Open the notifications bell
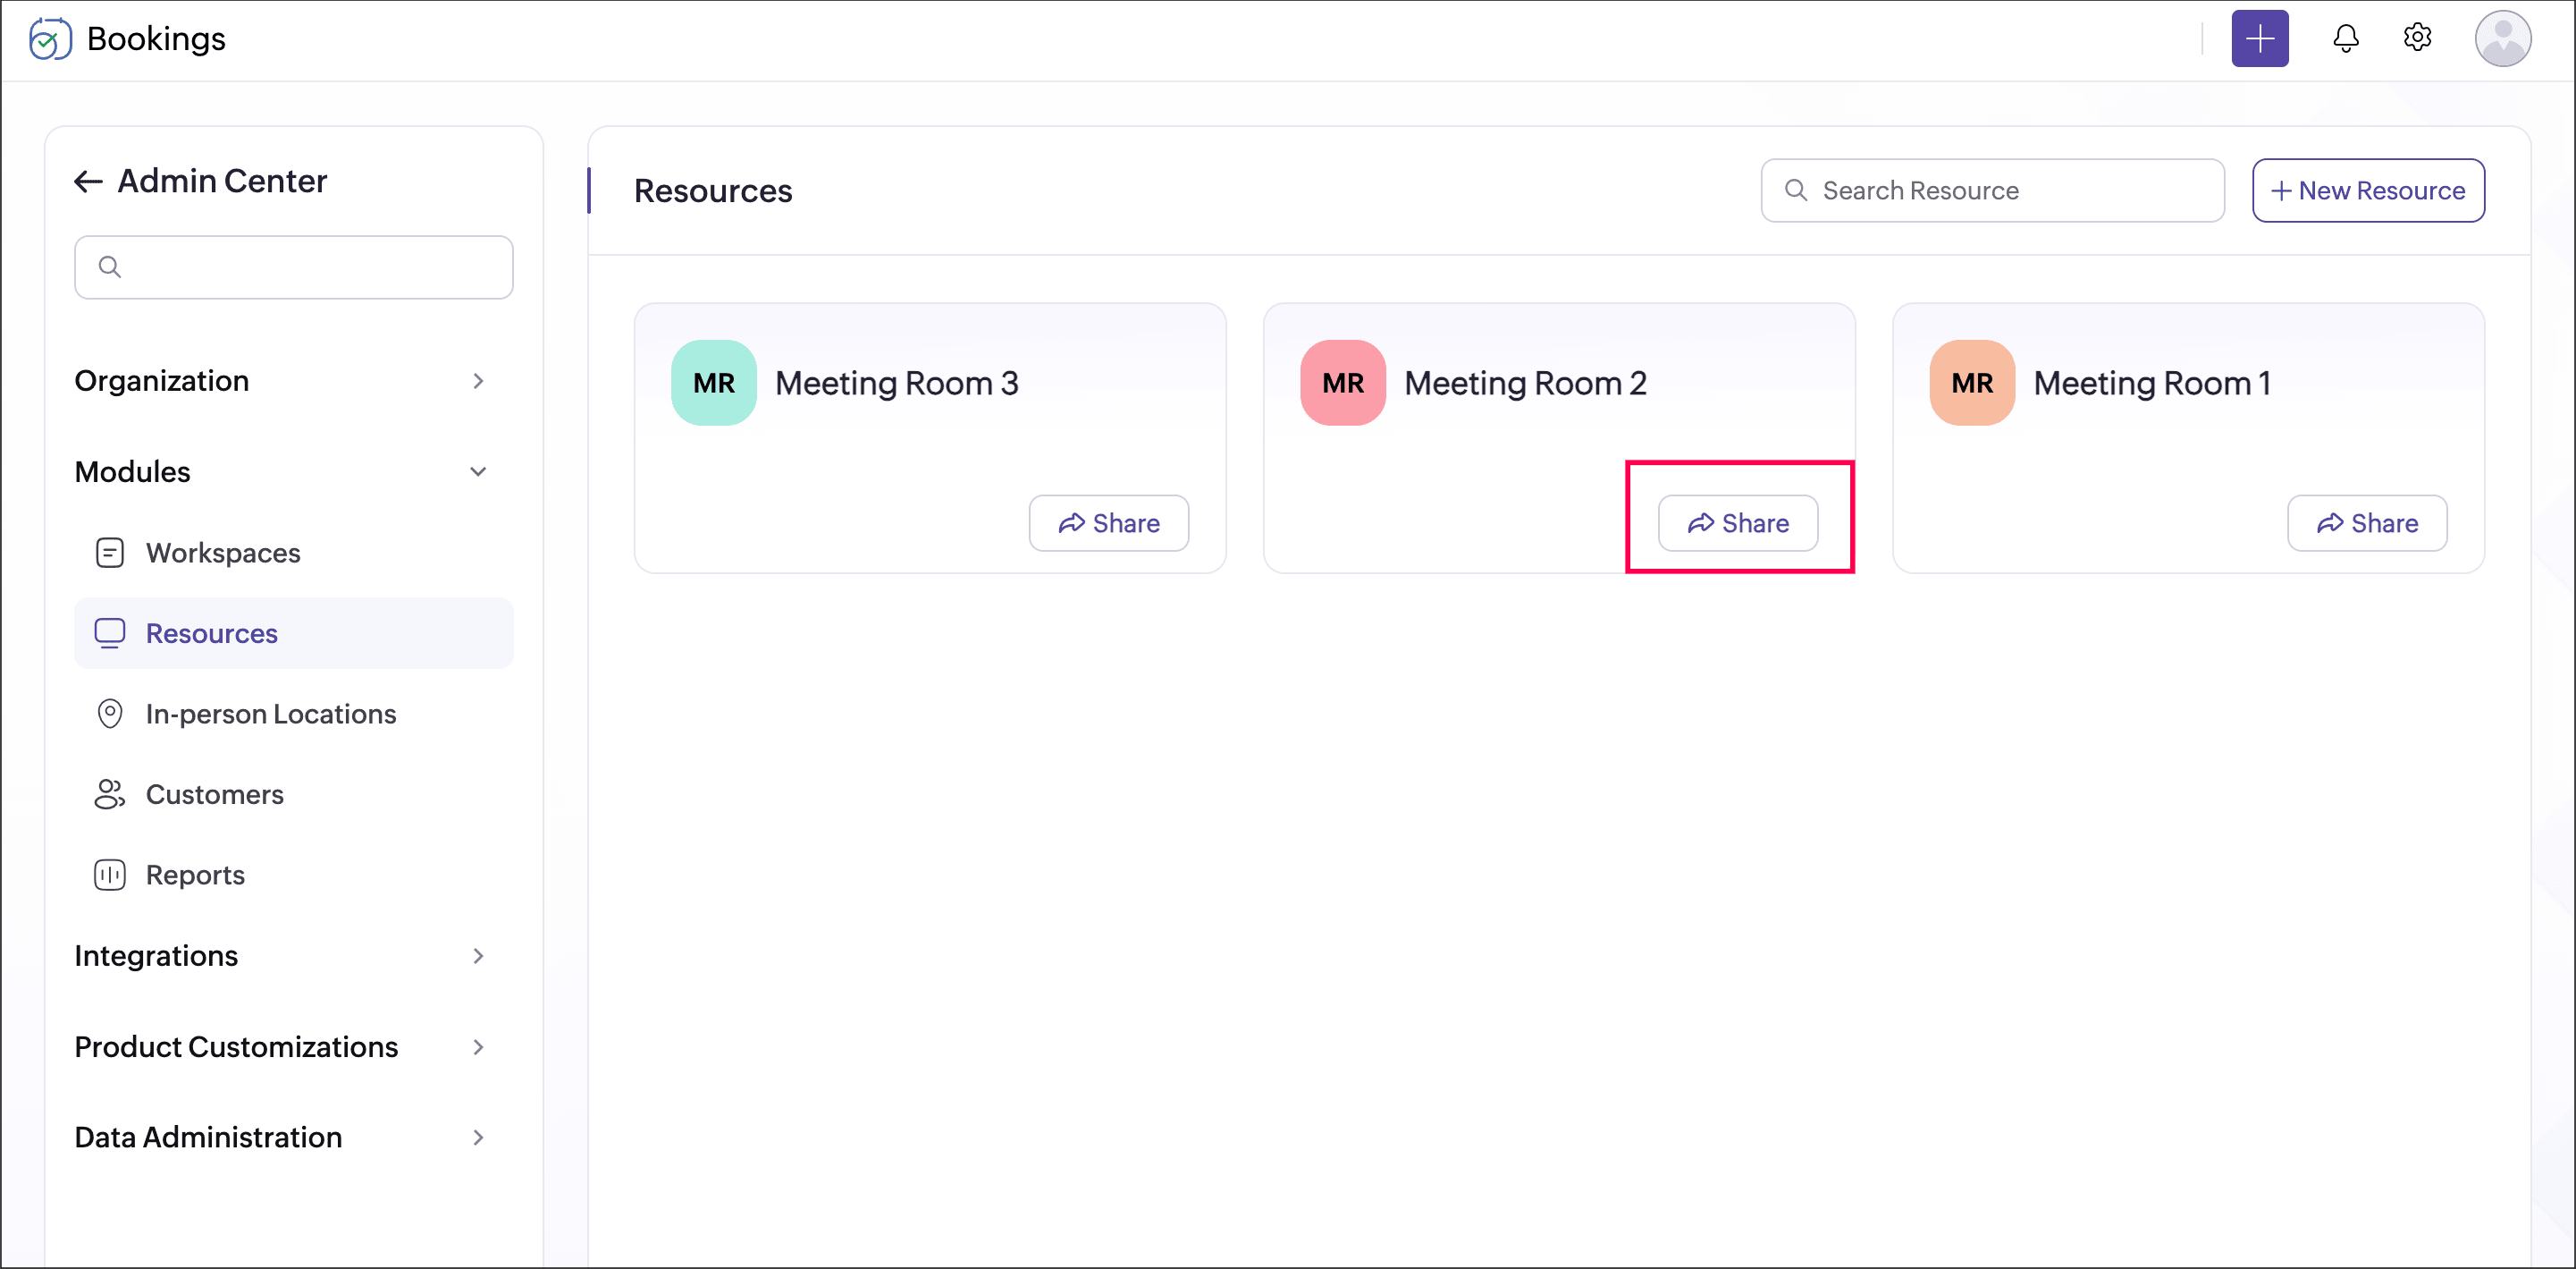 (2345, 39)
